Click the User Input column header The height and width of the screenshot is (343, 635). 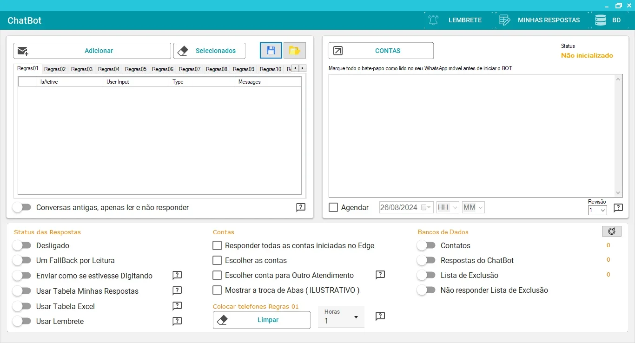click(136, 82)
